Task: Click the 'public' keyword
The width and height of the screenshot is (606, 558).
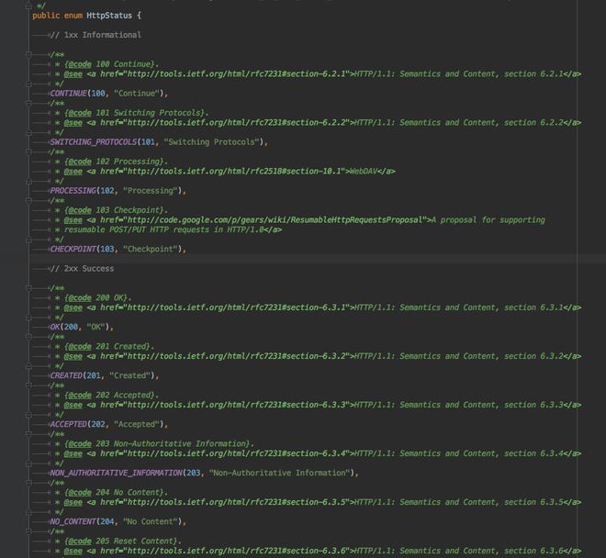Action: coord(46,16)
